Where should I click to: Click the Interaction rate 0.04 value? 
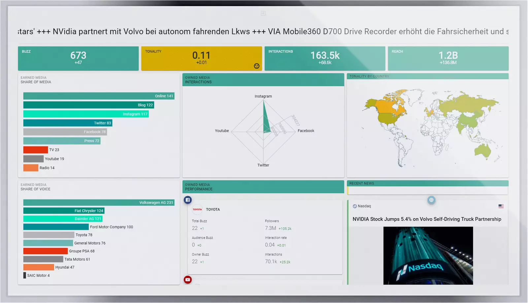coord(270,245)
